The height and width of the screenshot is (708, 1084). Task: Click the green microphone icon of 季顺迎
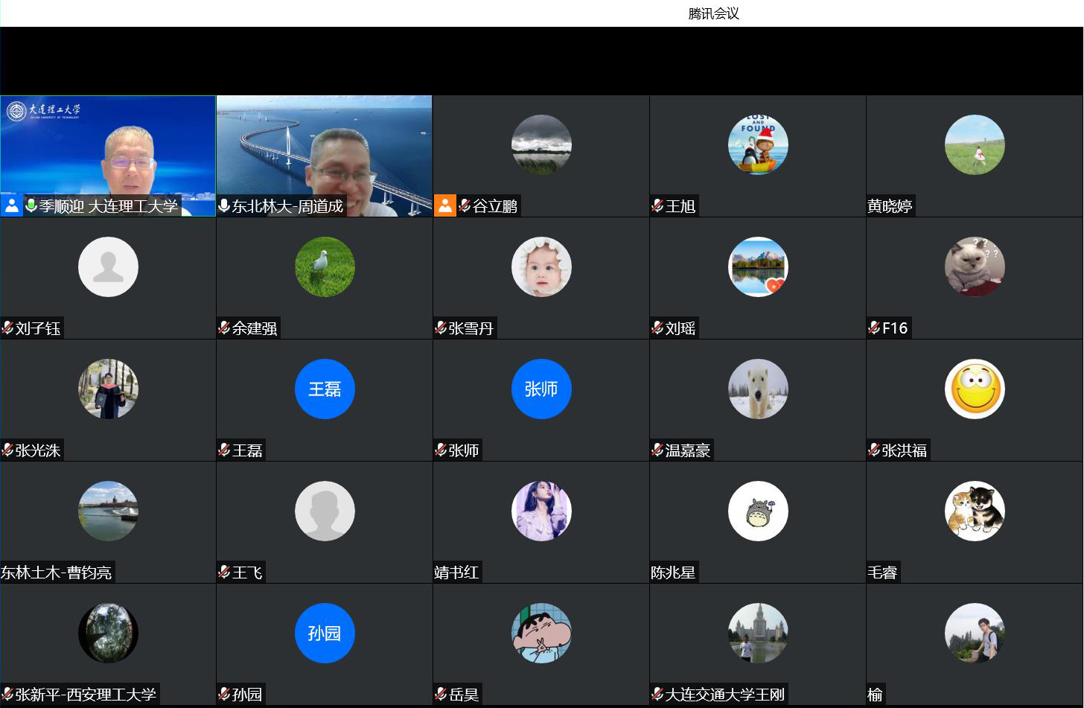[31, 205]
